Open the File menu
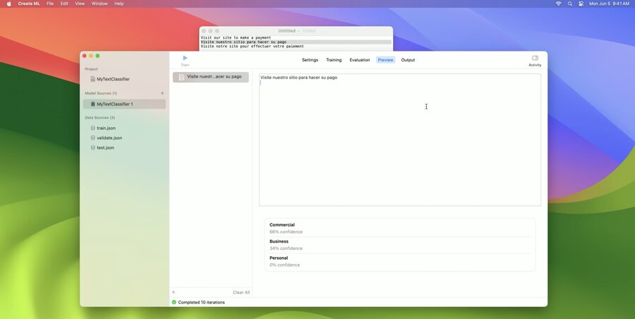 pyautogui.click(x=50, y=4)
